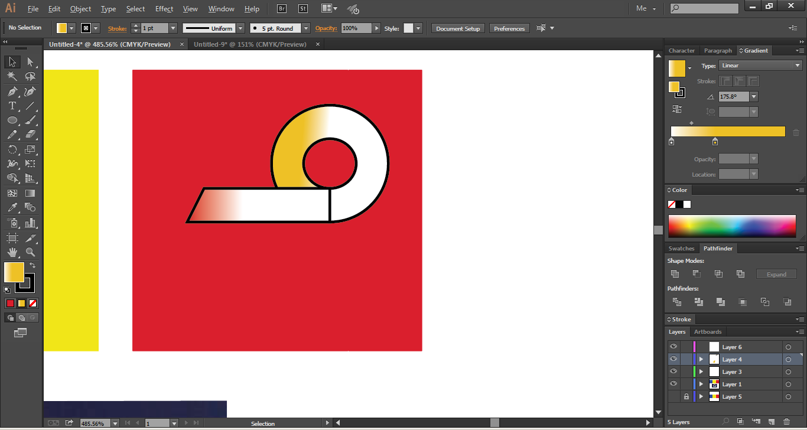Open gradient Type dropdown showing Linear
This screenshot has height=430, width=807.
760,66
